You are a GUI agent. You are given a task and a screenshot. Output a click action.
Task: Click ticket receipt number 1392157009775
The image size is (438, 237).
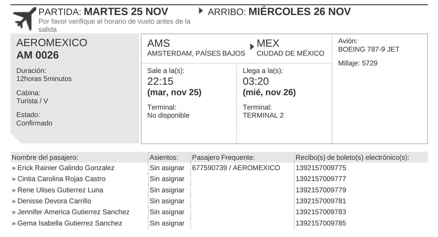pos(321,168)
